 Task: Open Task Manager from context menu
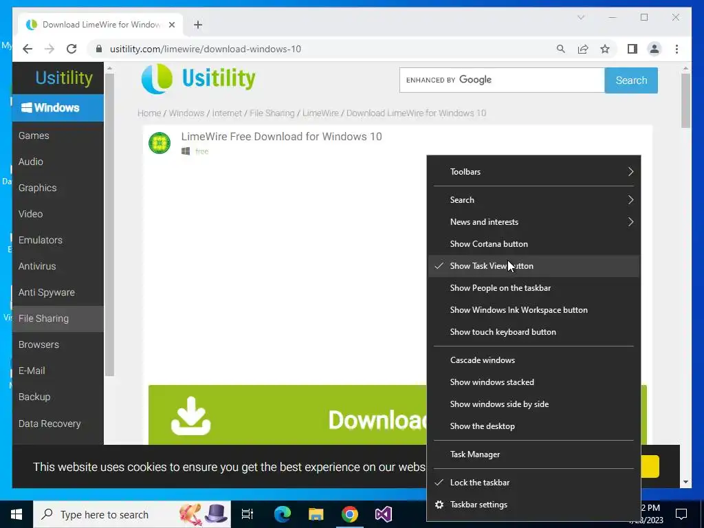tap(533, 455)
